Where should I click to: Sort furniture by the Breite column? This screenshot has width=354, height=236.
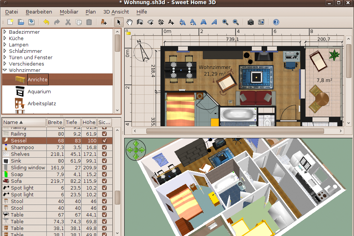(55, 122)
